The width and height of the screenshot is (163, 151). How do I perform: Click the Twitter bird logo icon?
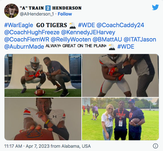155,7
